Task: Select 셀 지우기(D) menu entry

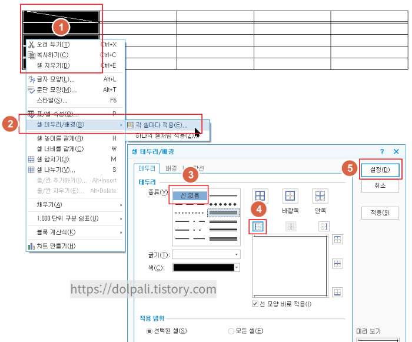Action: click(x=75, y=65)
